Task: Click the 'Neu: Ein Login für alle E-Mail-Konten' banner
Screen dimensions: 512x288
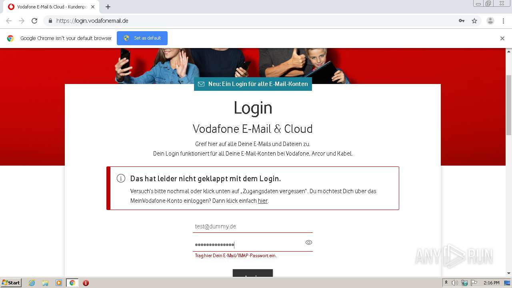Action: [x=253, y=84]
